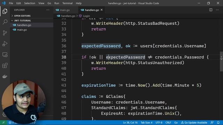Click expectedPassword on line 36
Image resolution: width=223 pixels, height=125 pixels.
(x=101, y=46)
